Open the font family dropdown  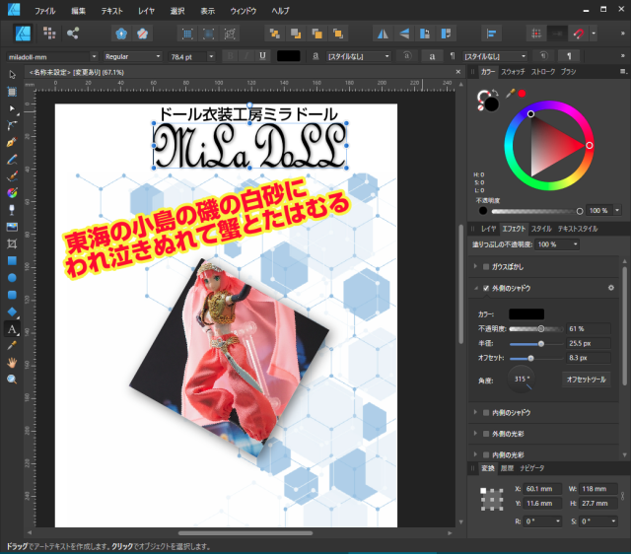[94, 56]
